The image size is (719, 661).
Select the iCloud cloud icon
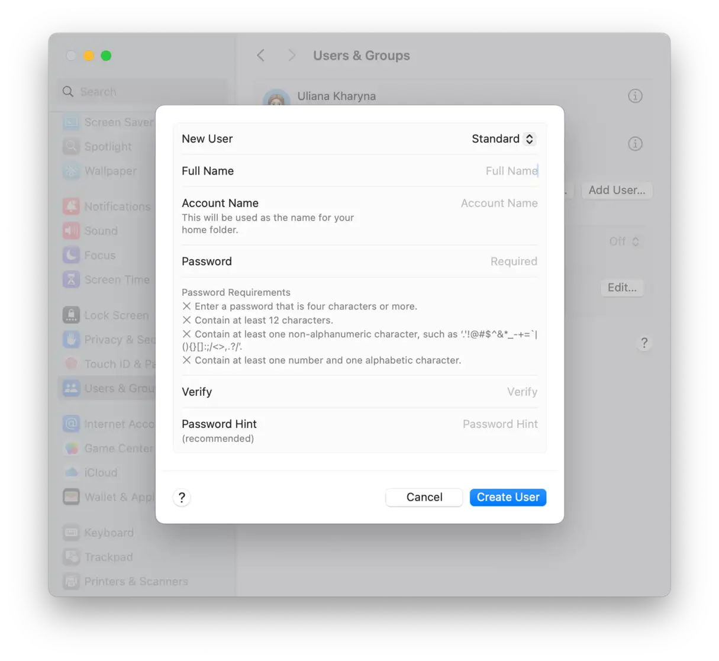tap(72, 473)
